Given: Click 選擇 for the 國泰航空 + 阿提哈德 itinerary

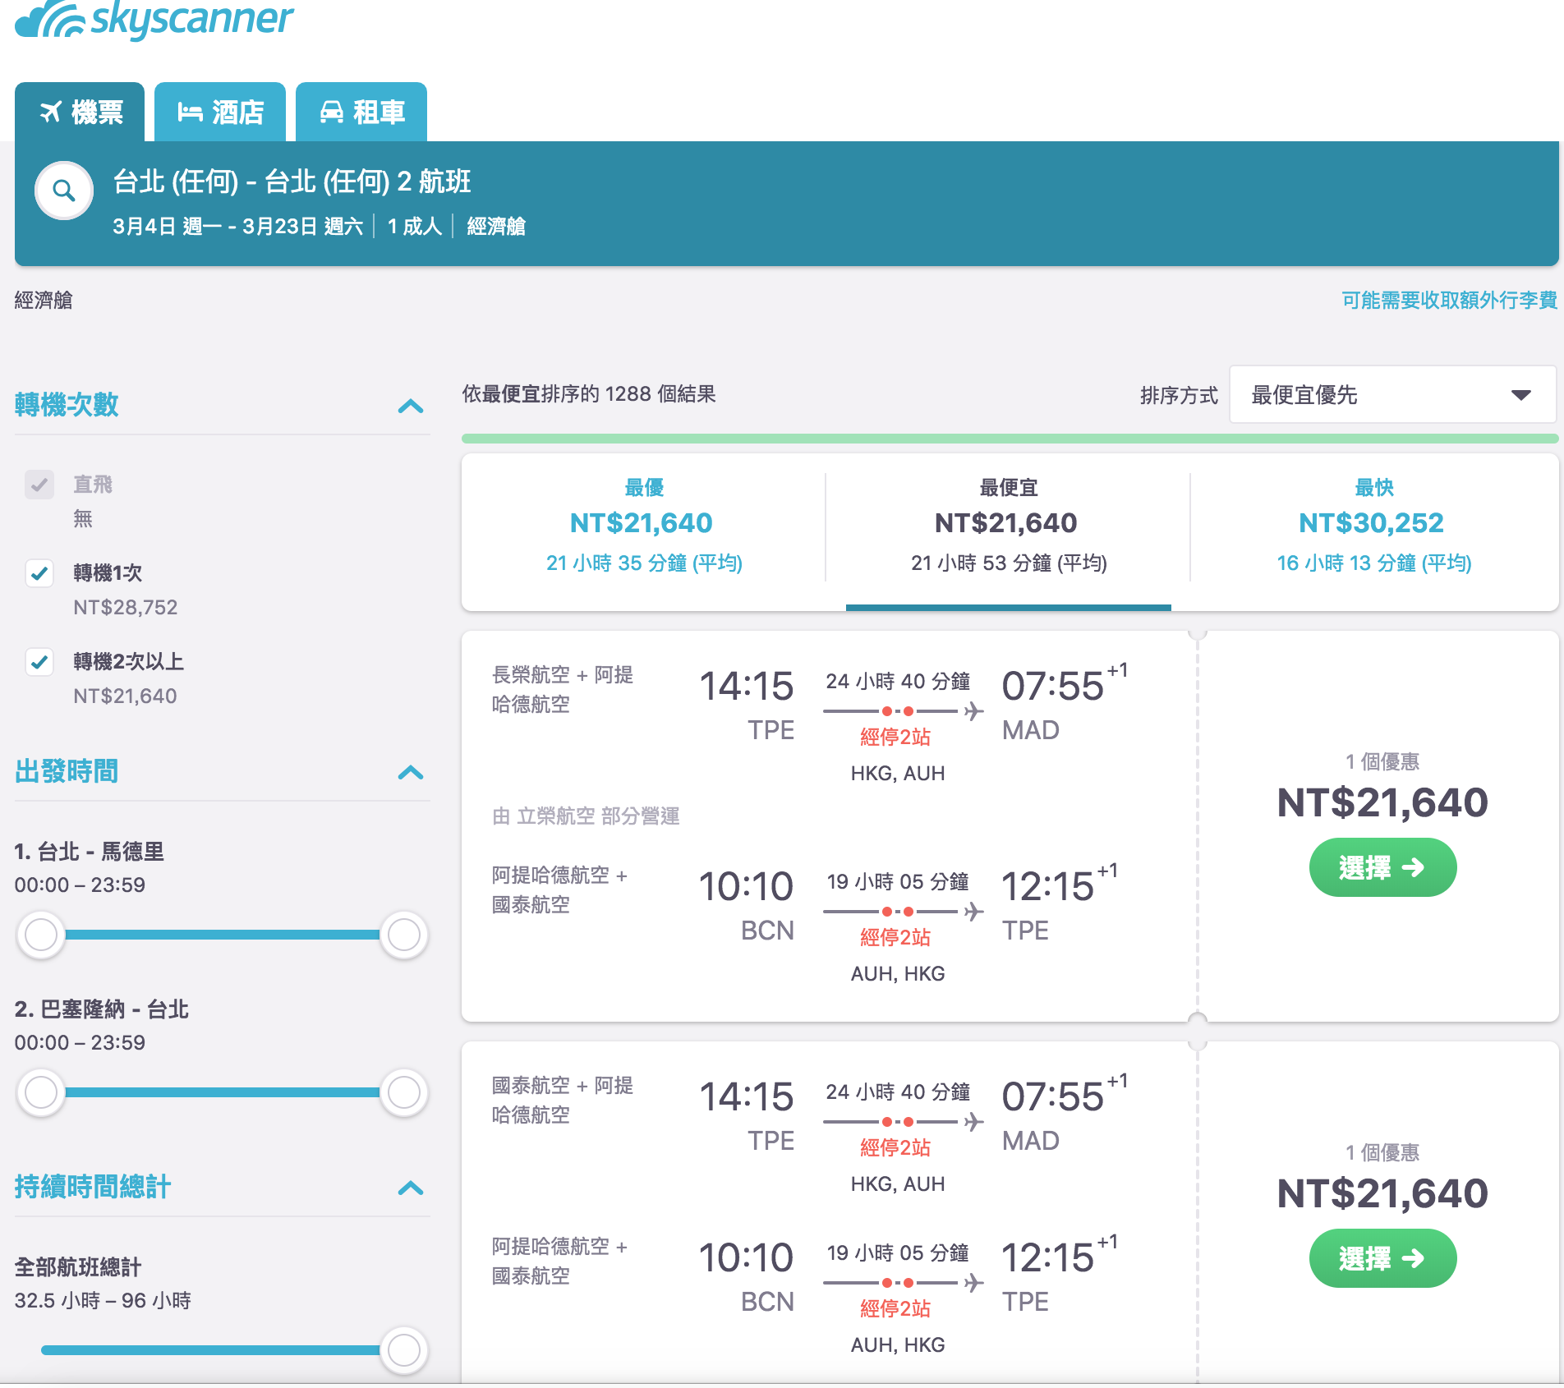Looking at the screenshot, I should (x=1382, y=1258).
